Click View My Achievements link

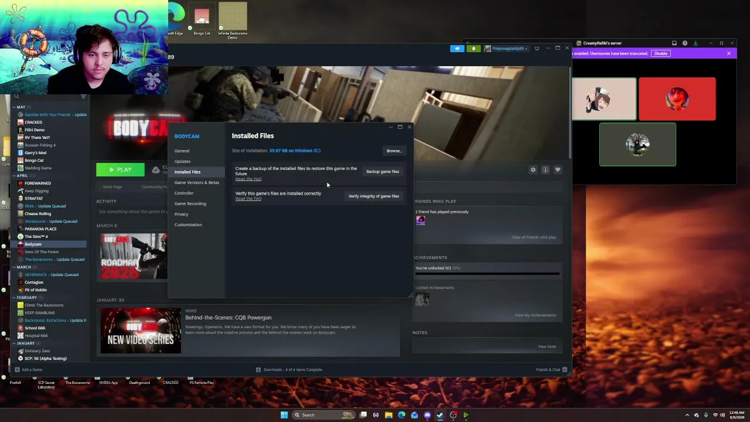coord(535,315)
